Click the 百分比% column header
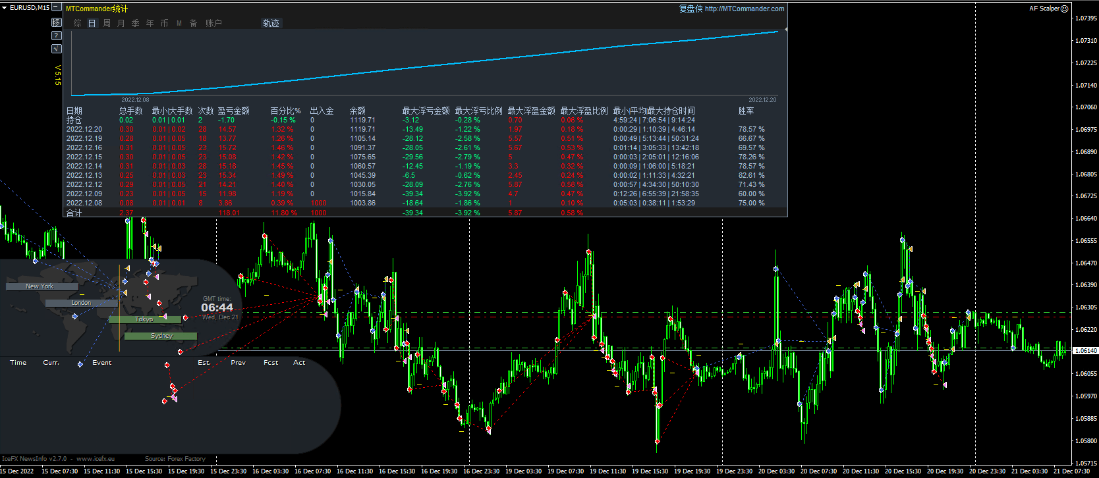1099x478 pixels. tap(285, 111)
